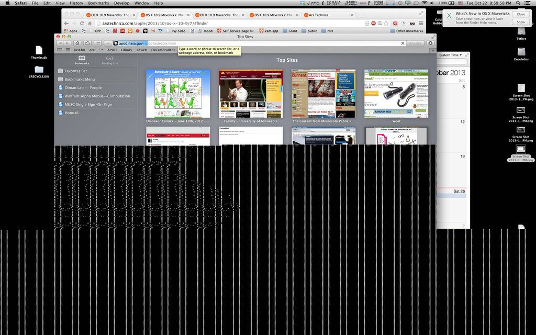This screenshot has width=536, height=335.
Task: Open Spotlight search magnifier
Action: point(518,3)
